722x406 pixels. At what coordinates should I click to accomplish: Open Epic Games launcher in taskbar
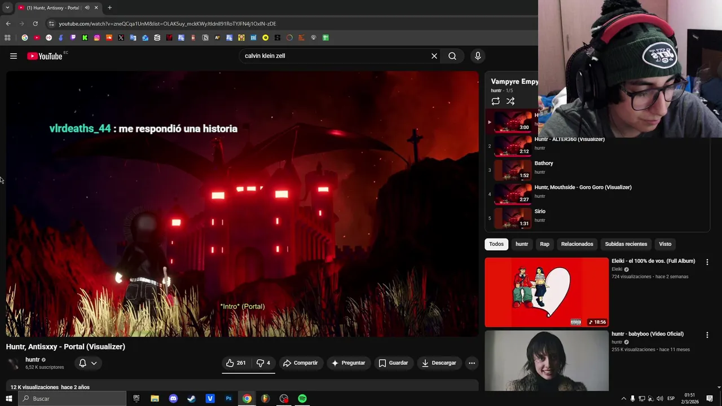click(x=137, y=399)
